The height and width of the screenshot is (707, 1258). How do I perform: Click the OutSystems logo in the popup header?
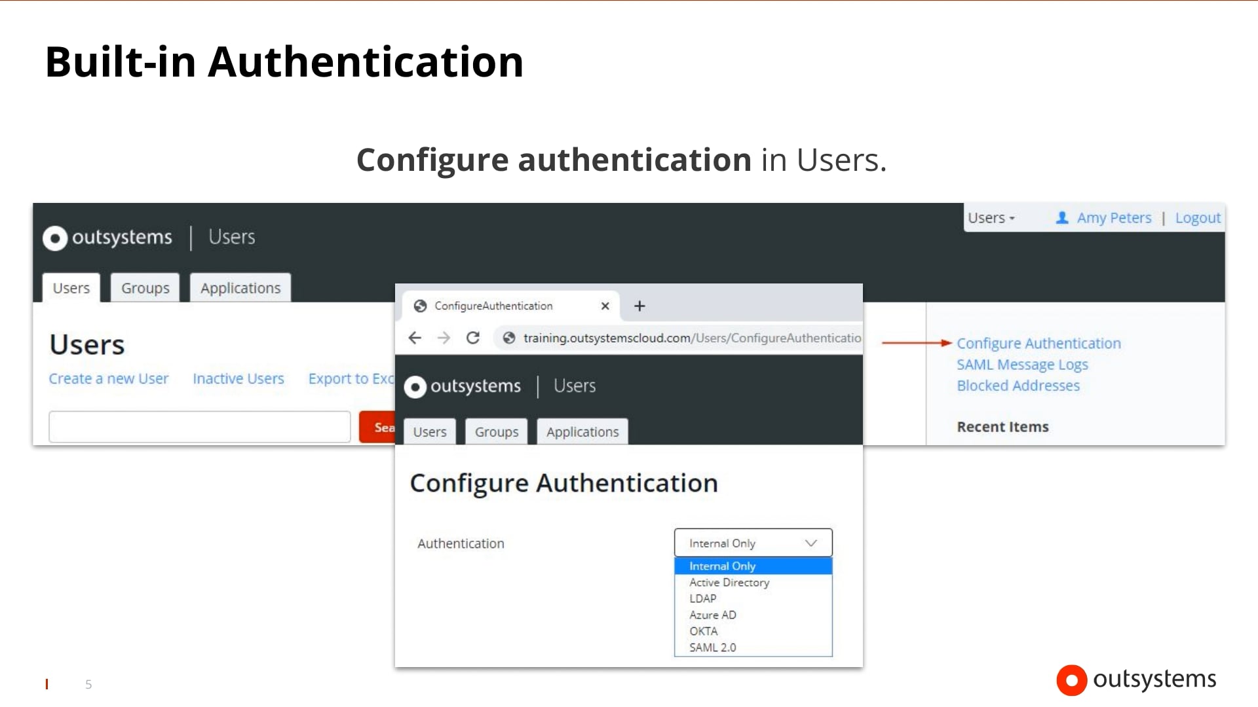[463, 386]
